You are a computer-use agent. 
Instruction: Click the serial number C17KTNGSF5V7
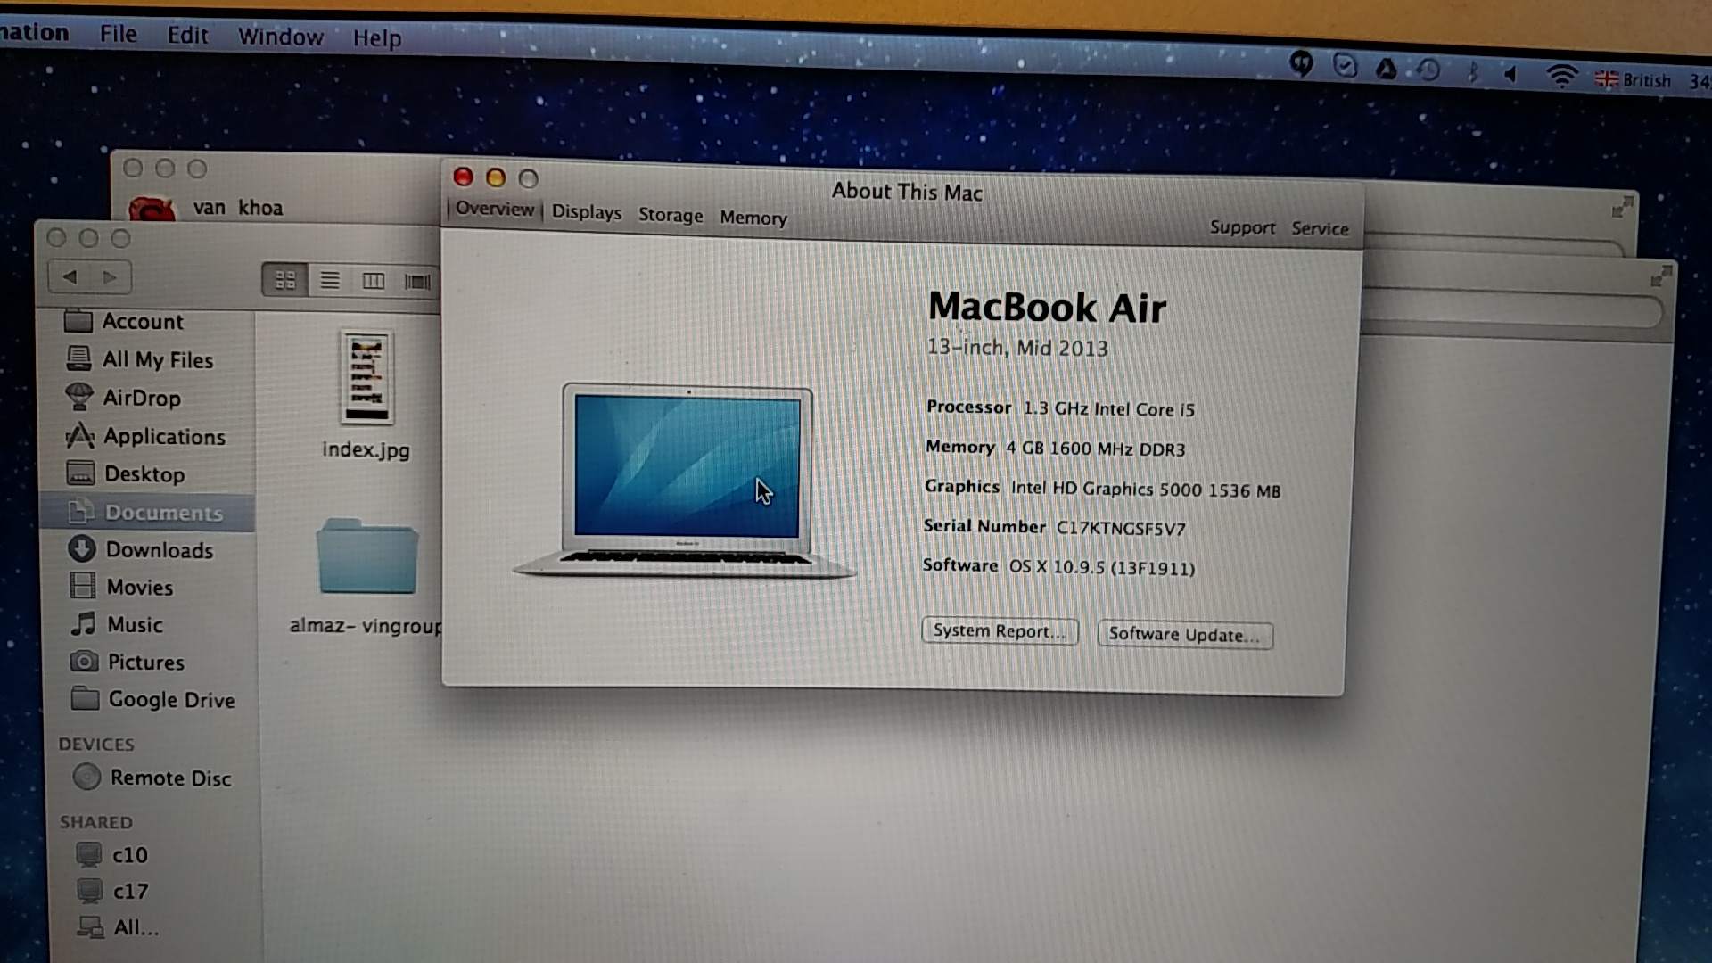point(1121,529)
